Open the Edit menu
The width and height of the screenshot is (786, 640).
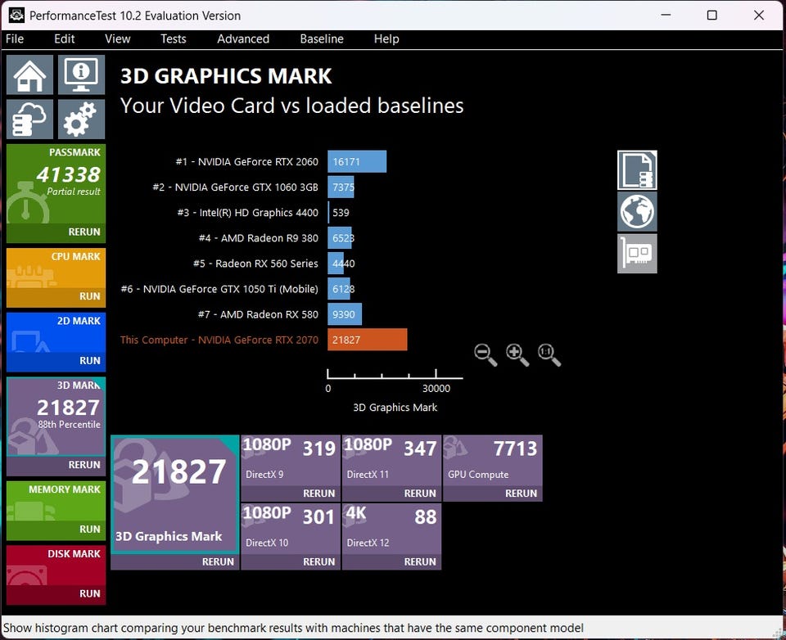coord(64,38)
